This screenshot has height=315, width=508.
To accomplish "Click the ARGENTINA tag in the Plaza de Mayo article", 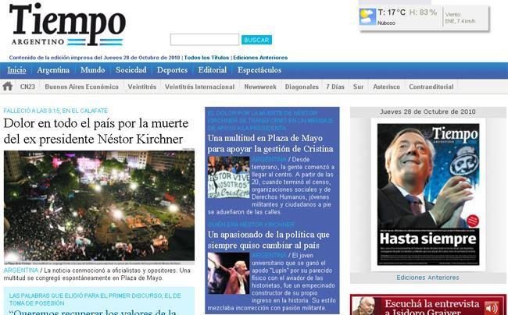I will click(x=269, y=159).
